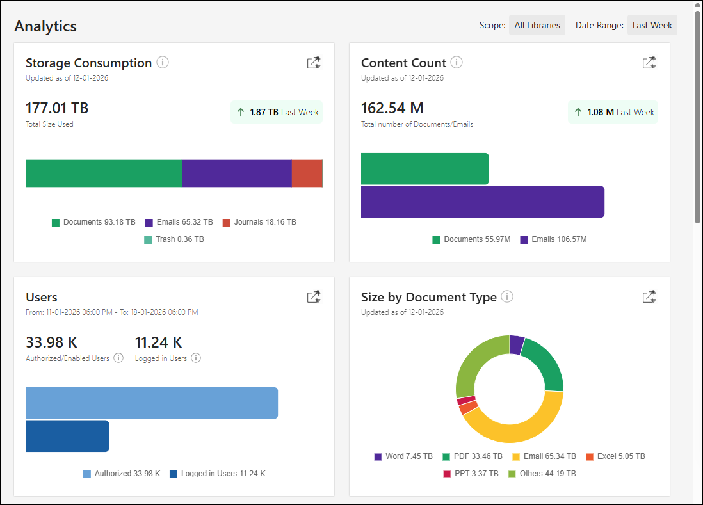The width and height of the screenshot is (703, 505).
Task: Open the export icon on the Users card
Action: pyautogui.click(x=314, y=296)
